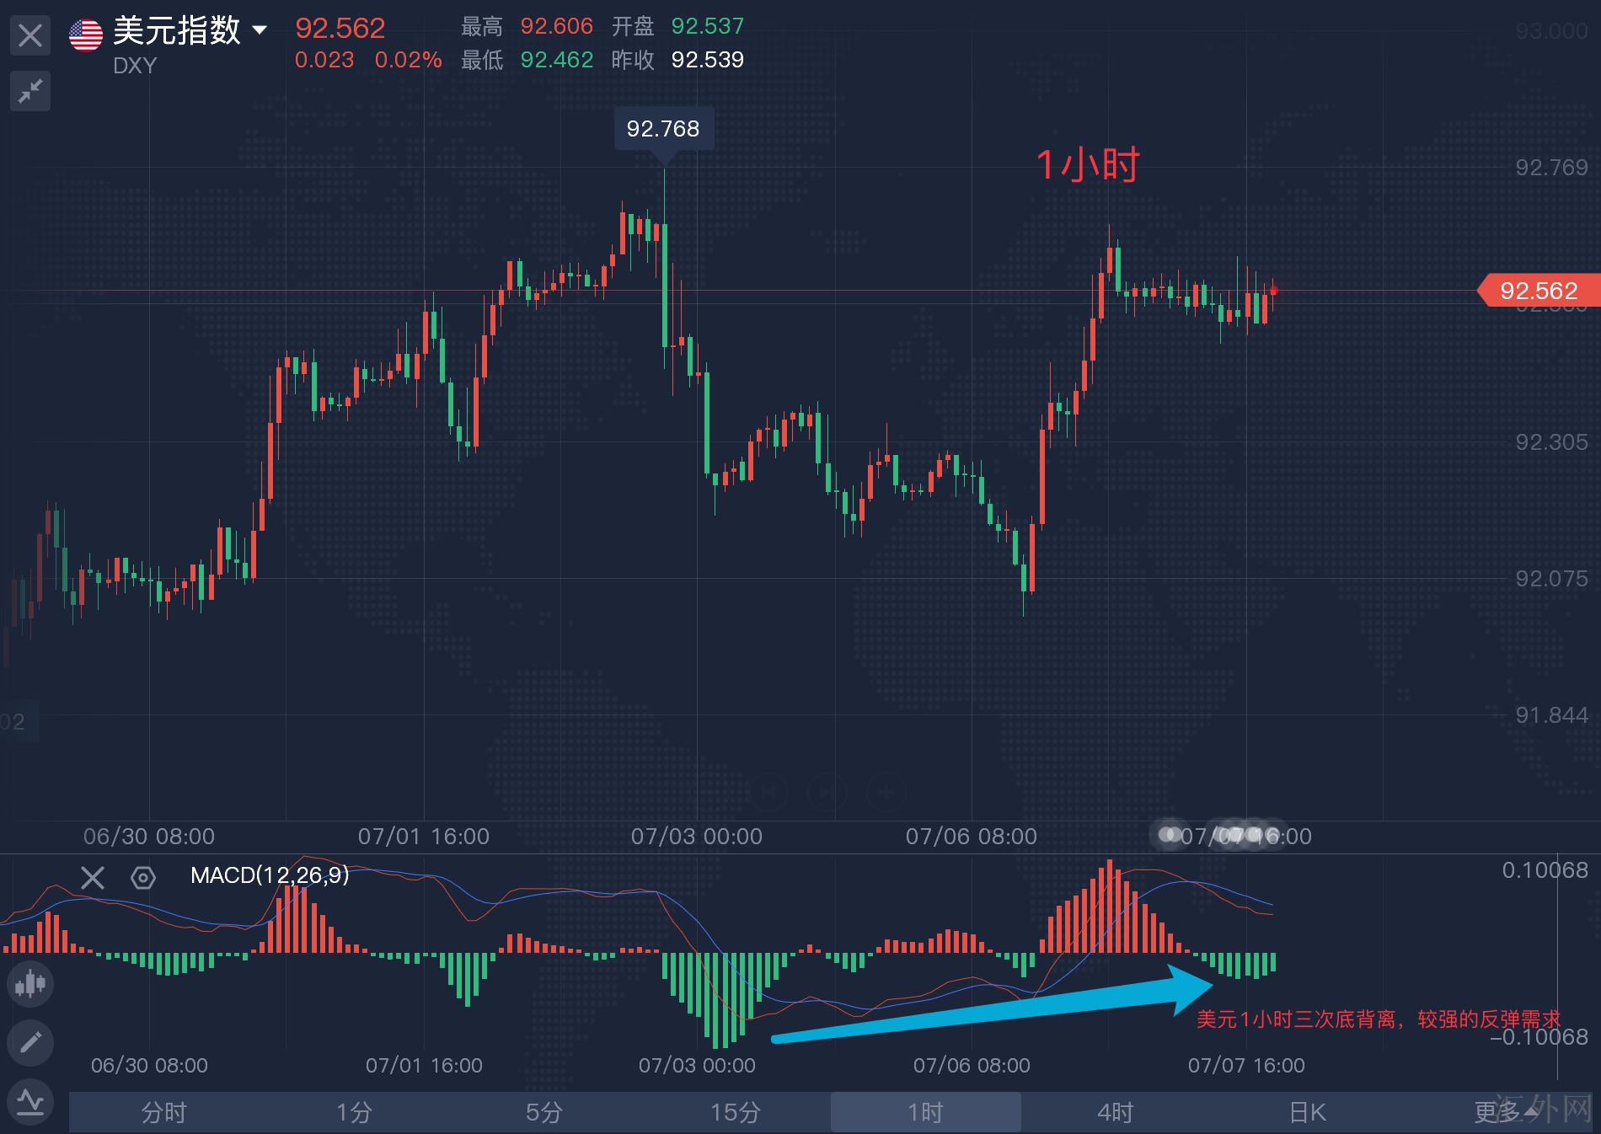Click the 06/30 08:00 main chart time label

click(x=149, y=837)
